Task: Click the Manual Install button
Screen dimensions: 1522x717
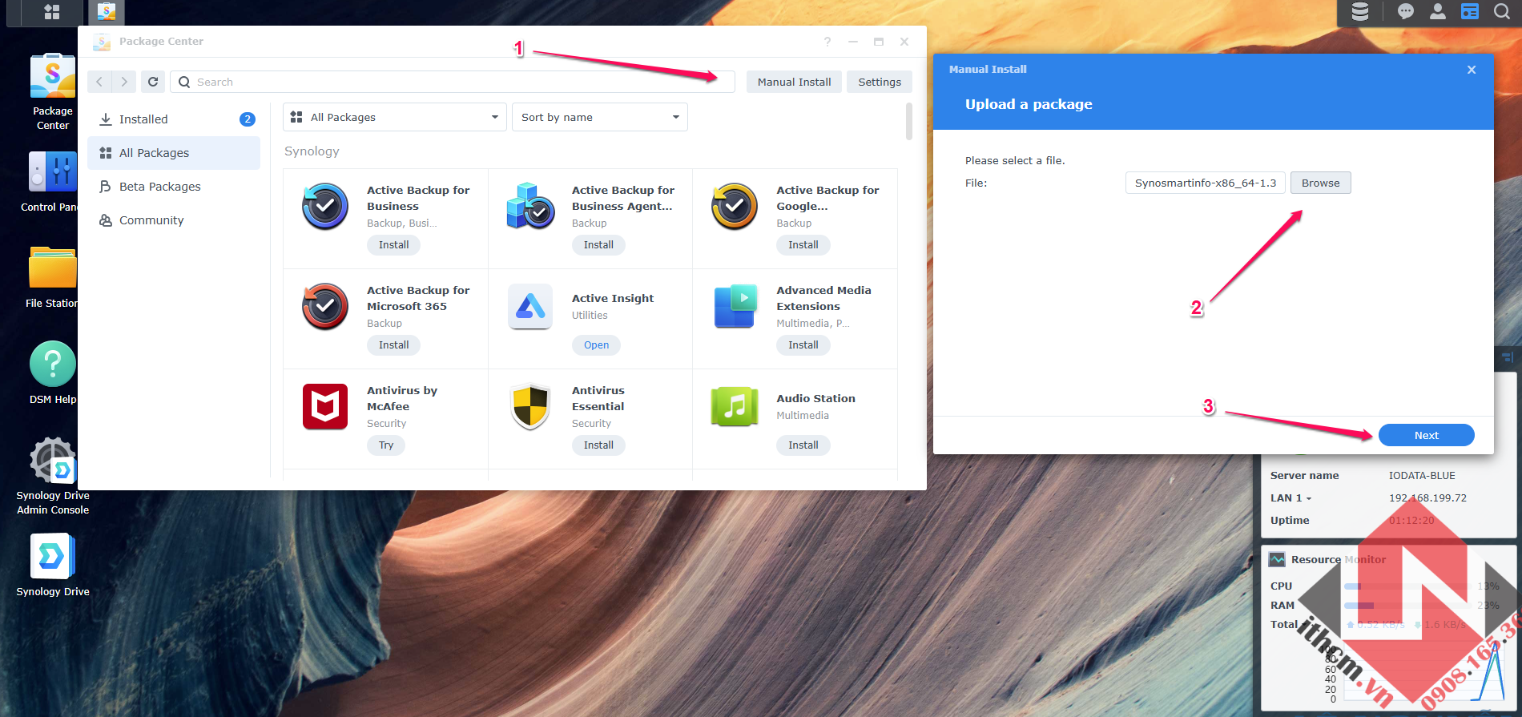Action: pos(795,82)
